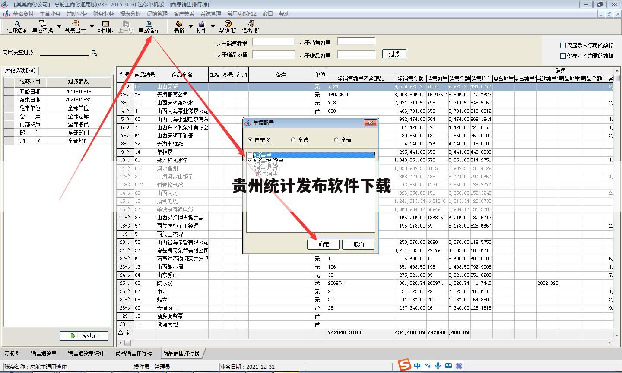This screenshot has width=622, height=373.
Task: Close the 单据配置 dialog with X
Action: pos(370,123)
